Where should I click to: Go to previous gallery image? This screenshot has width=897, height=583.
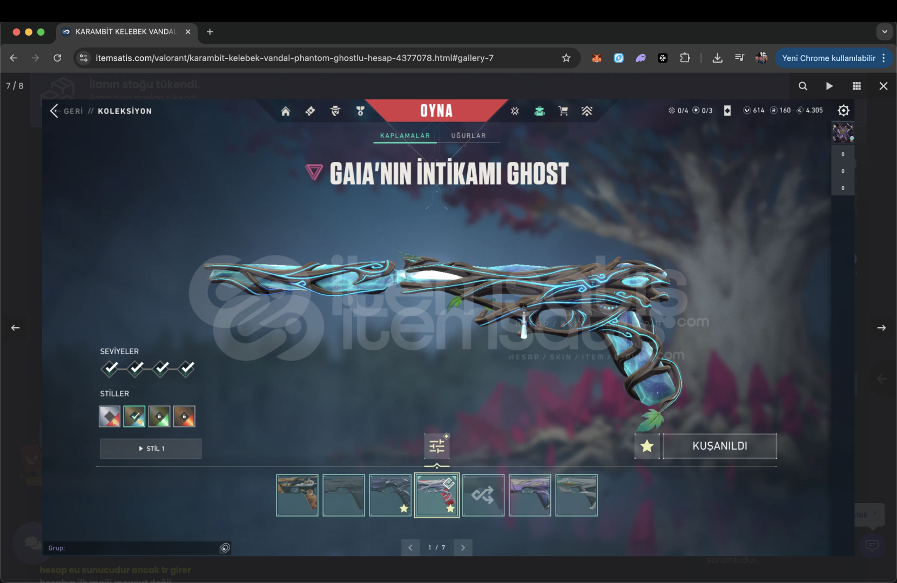tap(15, 328)
